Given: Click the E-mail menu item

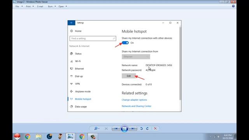Looking at the screenshot, I should pyautogui.click(x=40, y=7).
